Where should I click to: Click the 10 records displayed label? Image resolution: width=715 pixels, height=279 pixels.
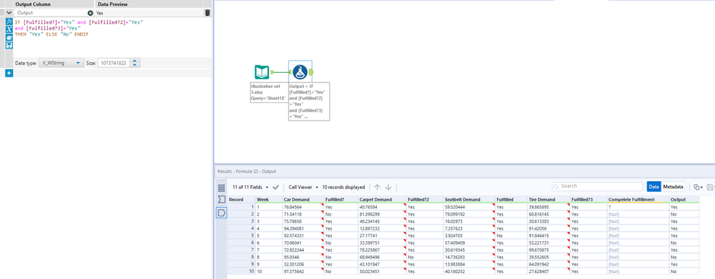[x=343, y=187]
